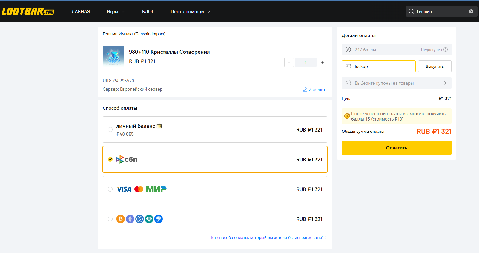This screenshot has width=479, height=253.
Task: Click the search magnifier icon
Action: pos(411,11)
